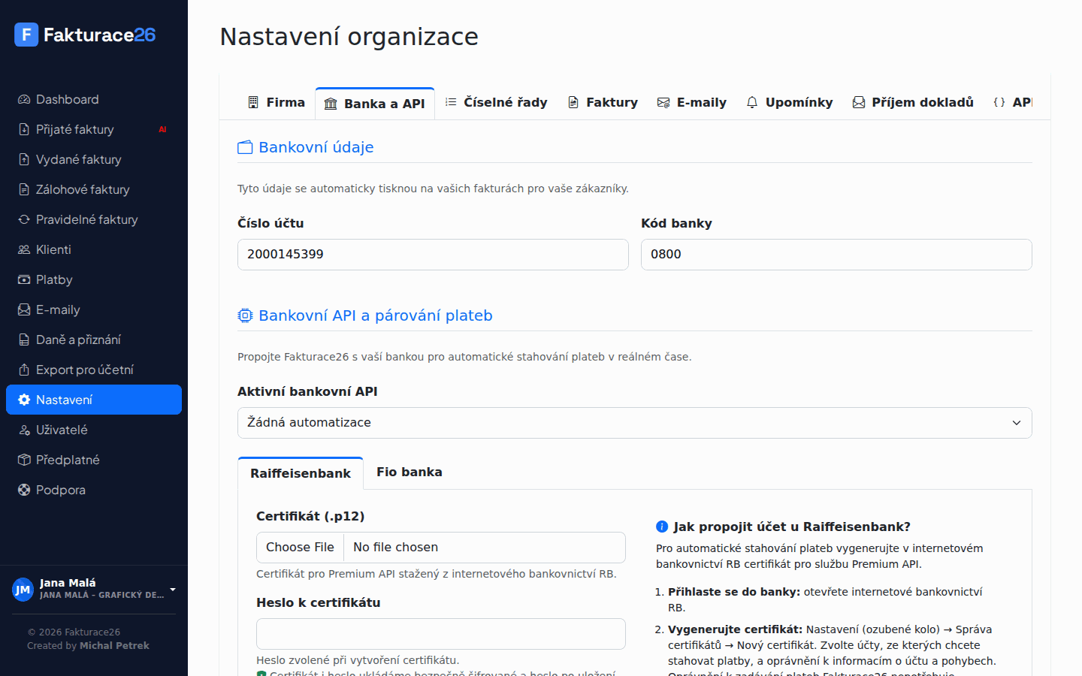Open the Aktivní bankovní API dropdown

(x=635, y=423)
